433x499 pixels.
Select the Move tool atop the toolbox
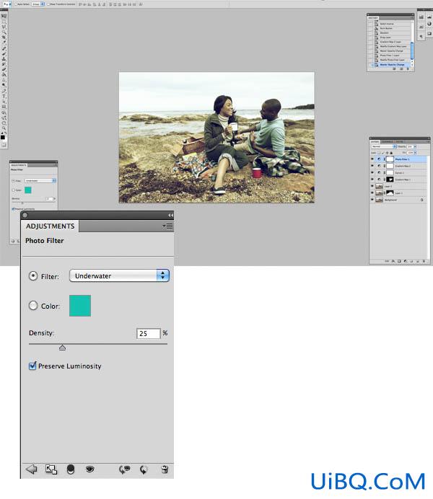(4, 16)
